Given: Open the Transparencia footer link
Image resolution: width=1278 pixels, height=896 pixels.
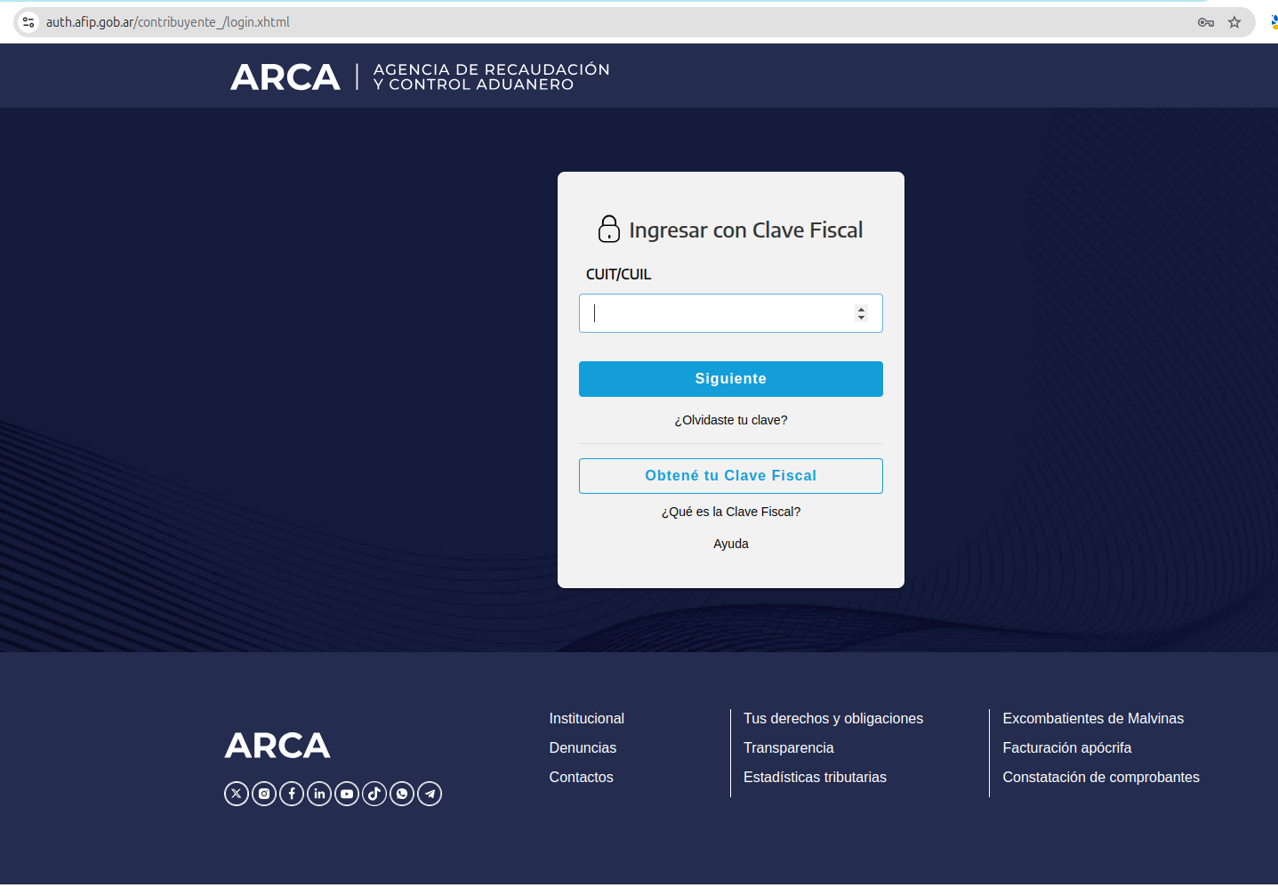Looking at the screenshot, I should 789,747.
